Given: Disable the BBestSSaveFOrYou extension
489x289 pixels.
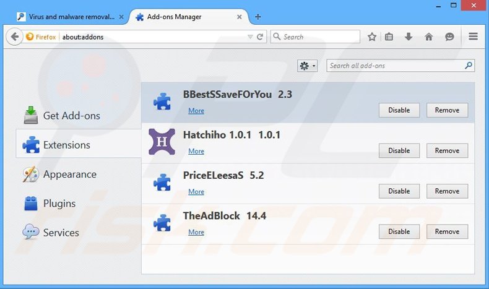Looking at the screenshot, I should coord(399,110).
